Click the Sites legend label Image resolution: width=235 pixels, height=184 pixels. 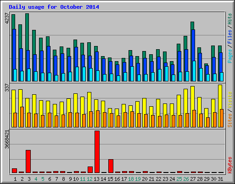tap(229, 121)
